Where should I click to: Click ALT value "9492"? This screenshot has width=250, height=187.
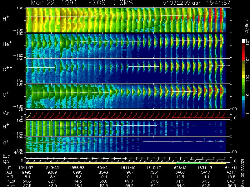(x=27, y=172)
